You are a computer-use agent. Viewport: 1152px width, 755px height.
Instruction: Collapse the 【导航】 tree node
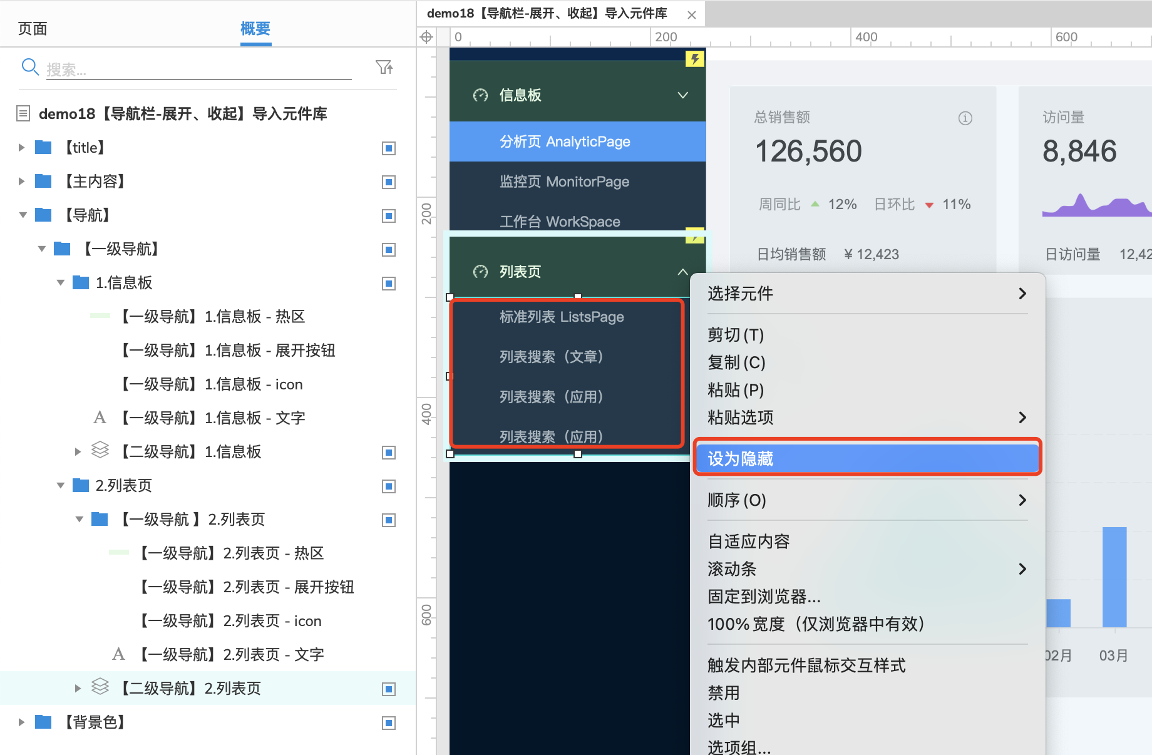click(x=23, y=215)
